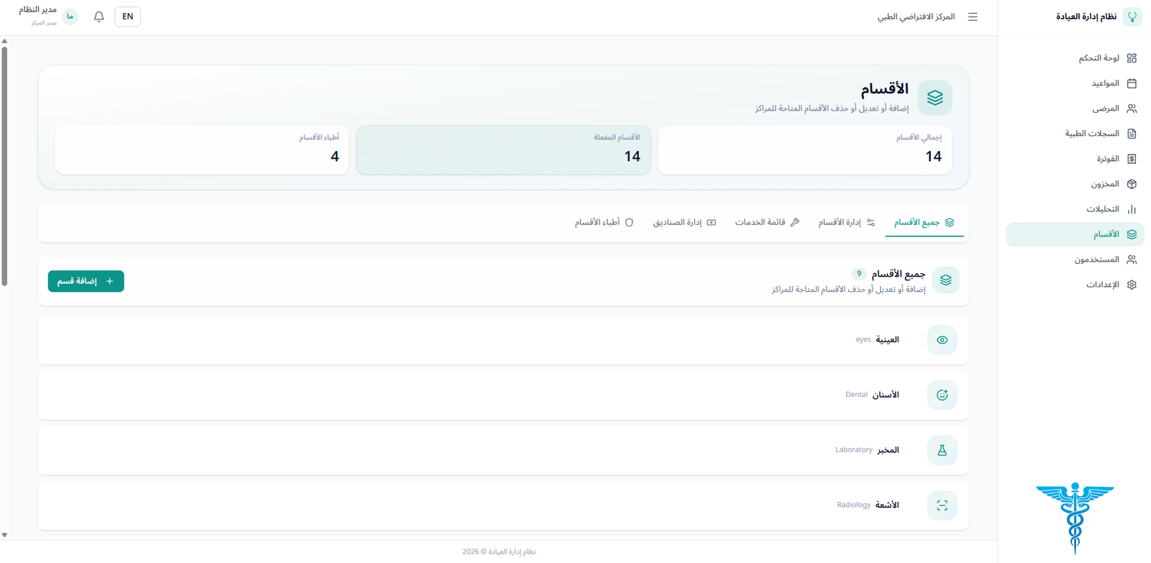Screen dimensions: 1151x563
Task: Click scrollbar down arrow
Action: (4, 535)
